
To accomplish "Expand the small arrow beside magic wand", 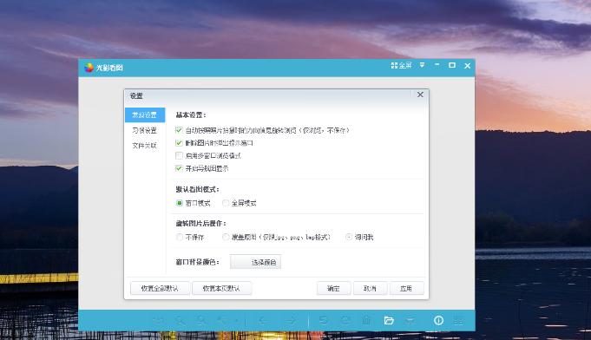I will [236, 321].
